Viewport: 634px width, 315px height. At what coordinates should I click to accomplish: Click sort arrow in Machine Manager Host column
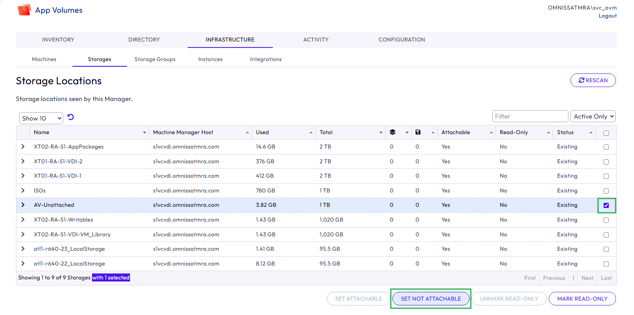[247, 133]
